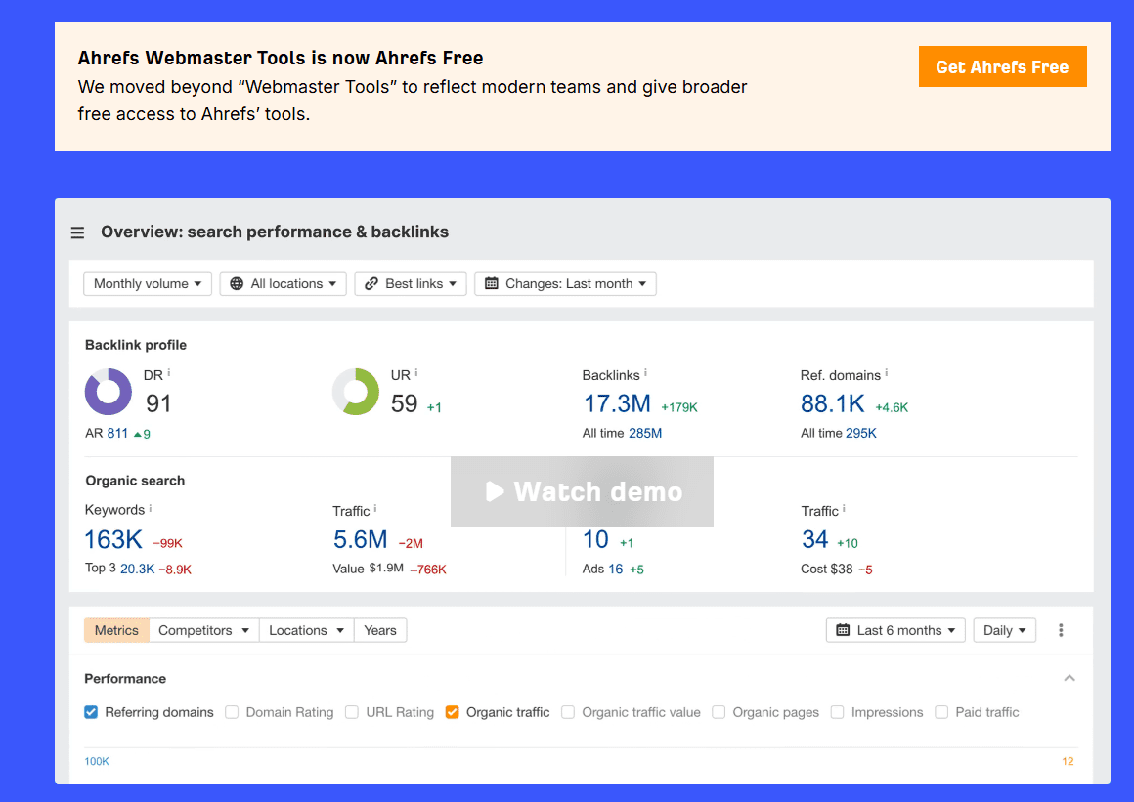Click the Top 3 20.3K keywords link
Screen dimensions: 1134x802
point(138,569)
